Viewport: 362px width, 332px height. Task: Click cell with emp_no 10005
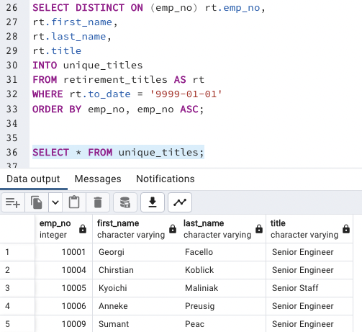63,288
